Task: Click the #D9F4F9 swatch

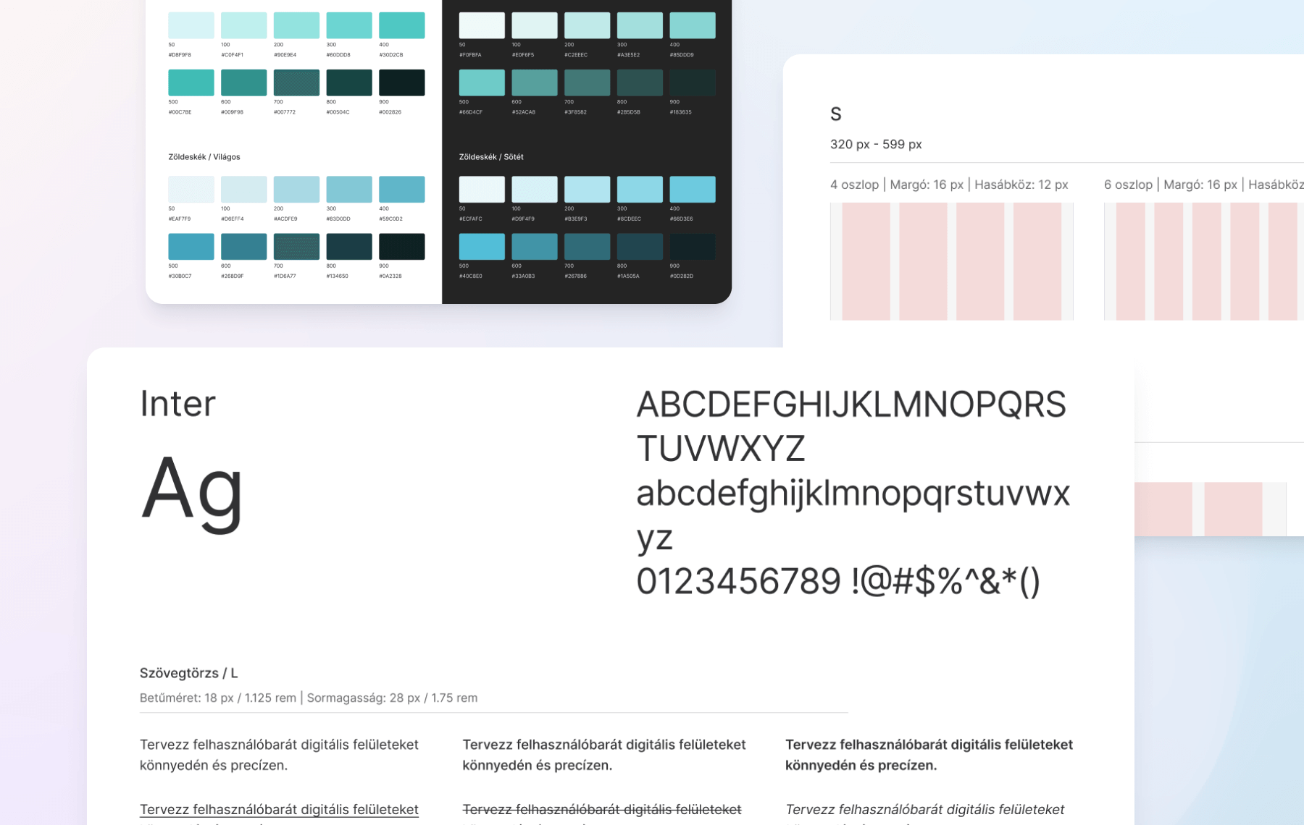Action: click(x=535, y=189)
